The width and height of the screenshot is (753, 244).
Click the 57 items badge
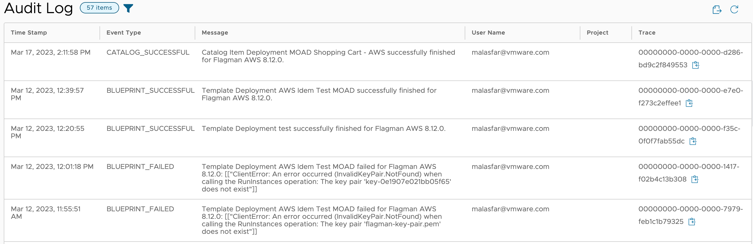(x=99, y=8)
